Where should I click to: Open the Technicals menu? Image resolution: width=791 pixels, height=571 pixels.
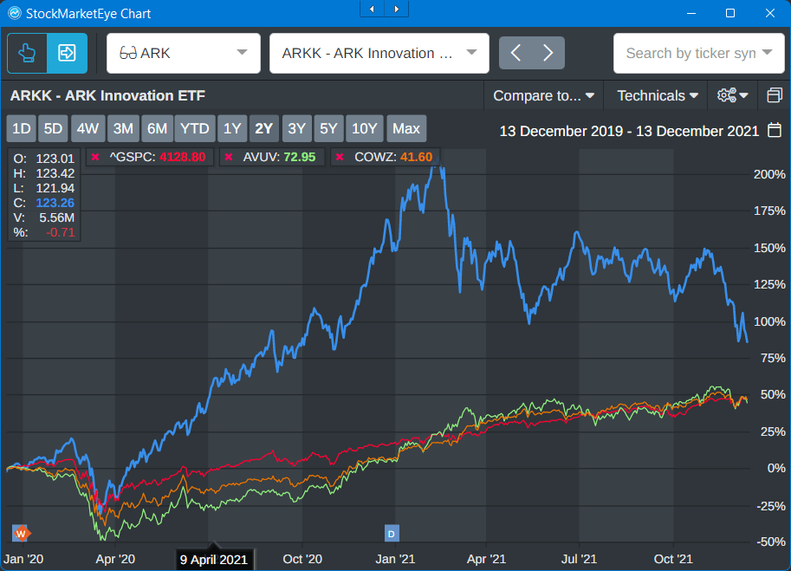click(x=657, y=95)
